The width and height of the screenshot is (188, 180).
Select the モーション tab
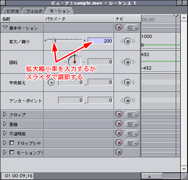coord(60,11)
